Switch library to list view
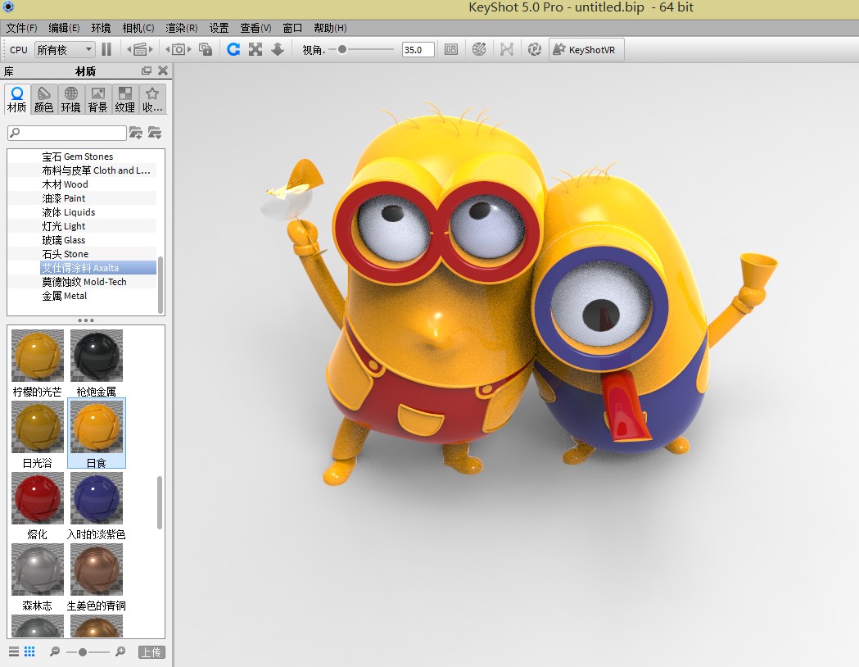Viewport: 859px width, 667px height. (14, 651)
